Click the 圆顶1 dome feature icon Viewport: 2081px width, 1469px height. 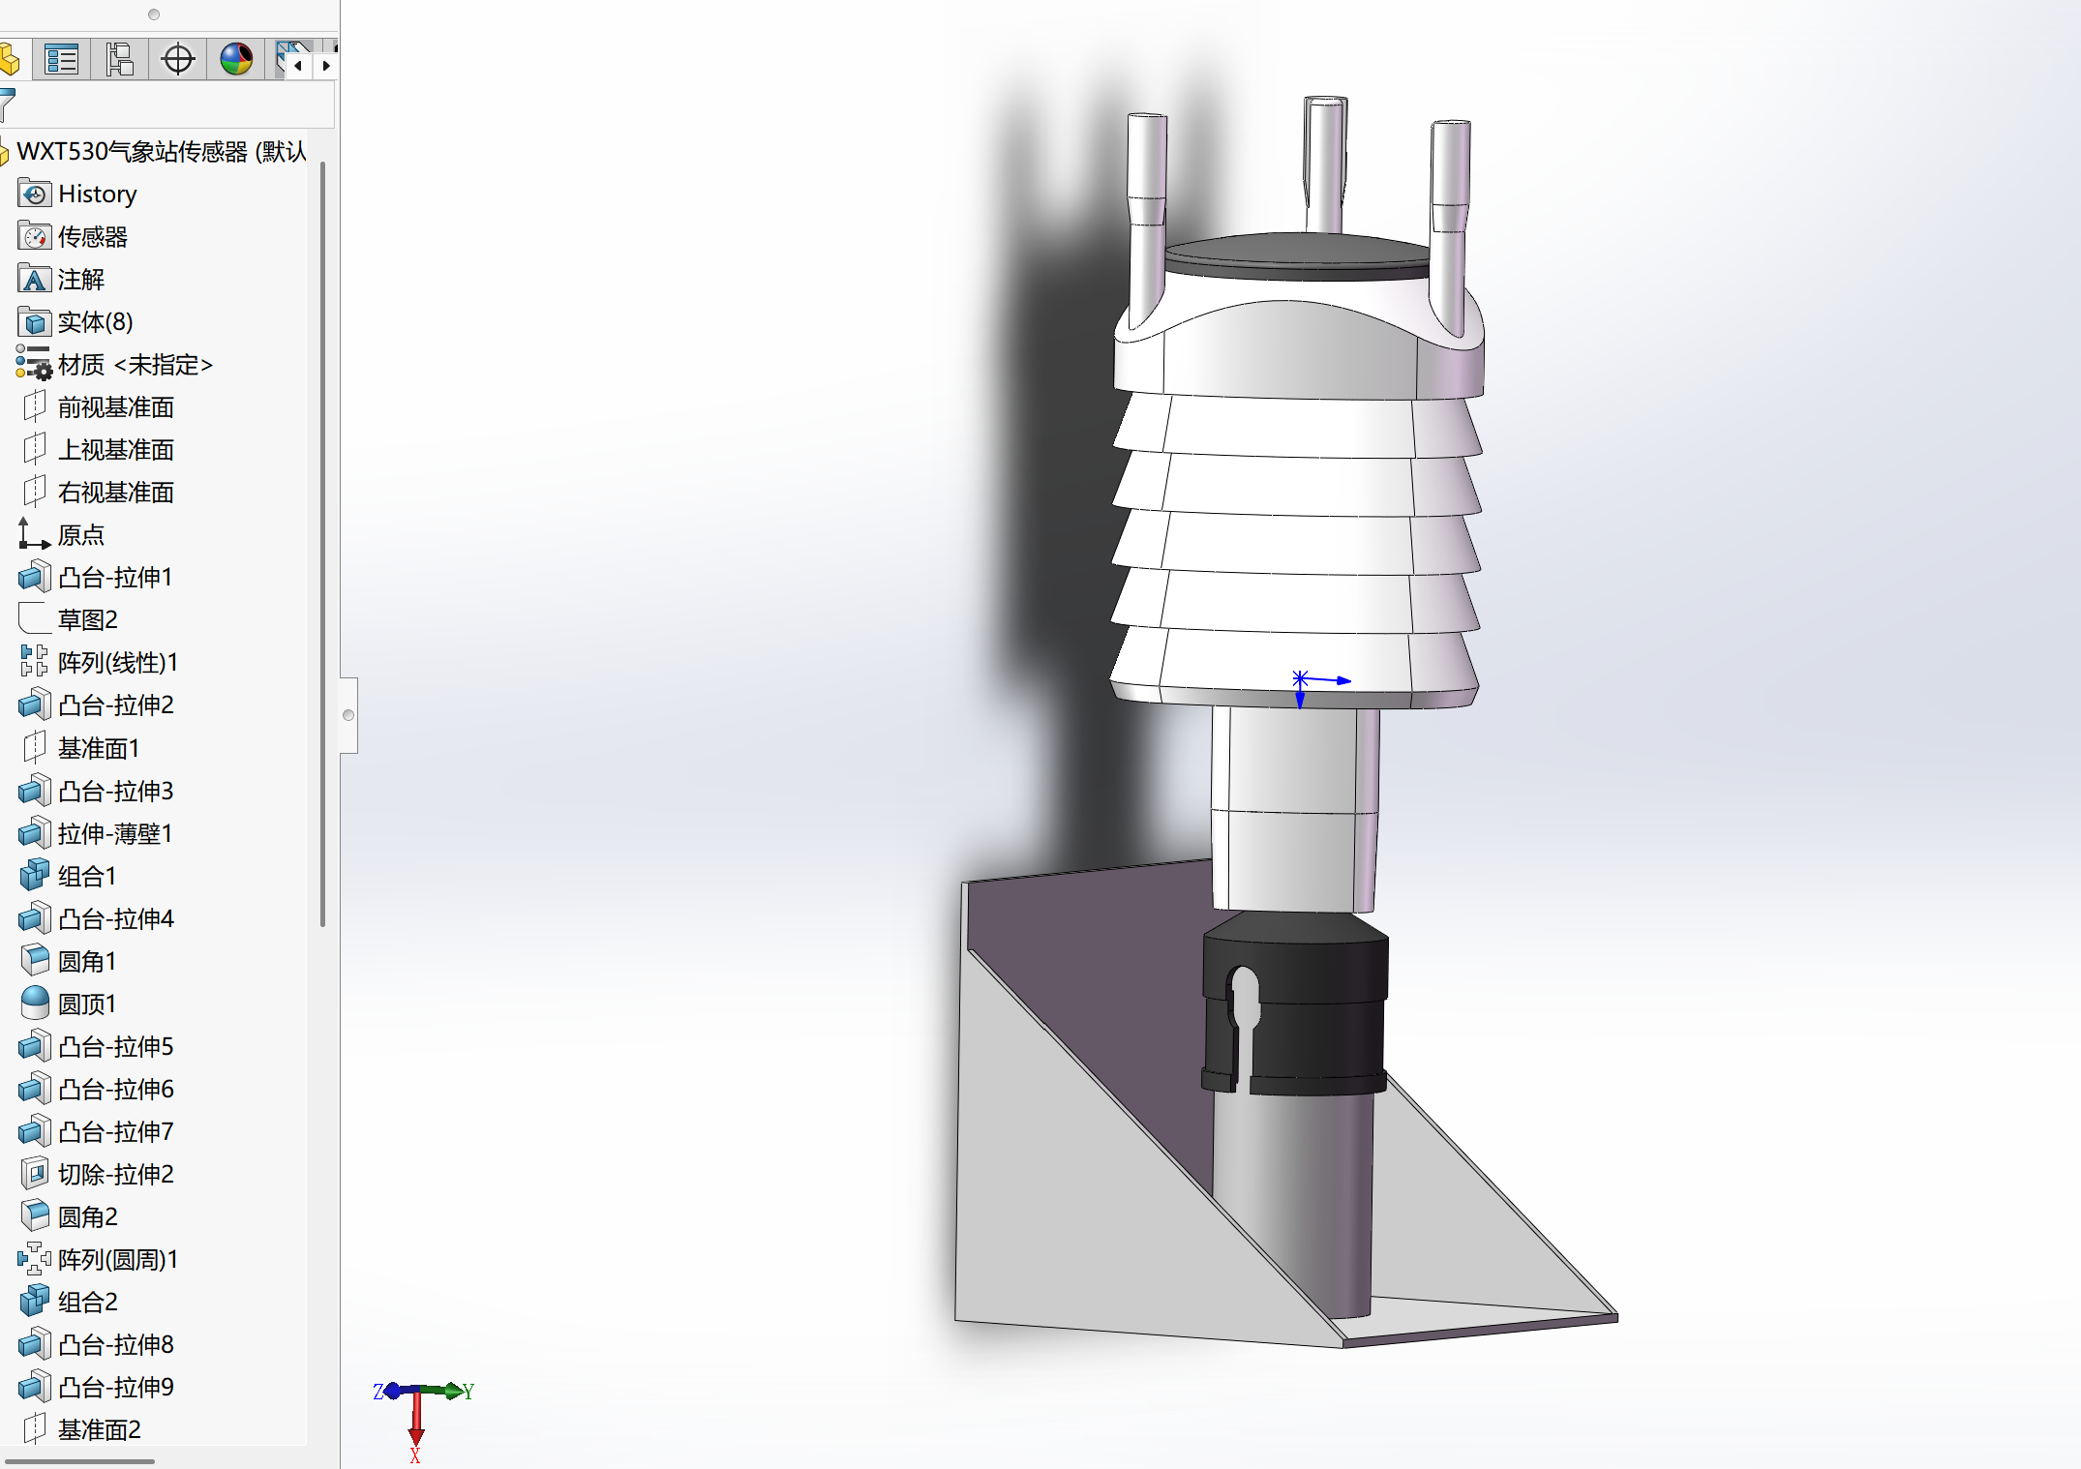(35, 1004)
